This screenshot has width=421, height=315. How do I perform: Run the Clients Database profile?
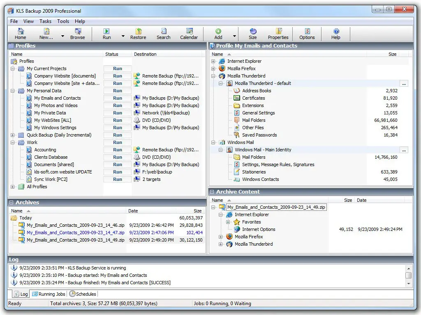tap(117, 157)
